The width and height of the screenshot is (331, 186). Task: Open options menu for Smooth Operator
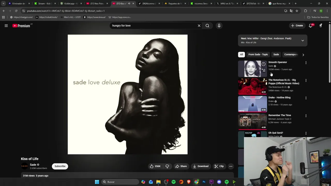pyautogui.click(x=306, y=63)
